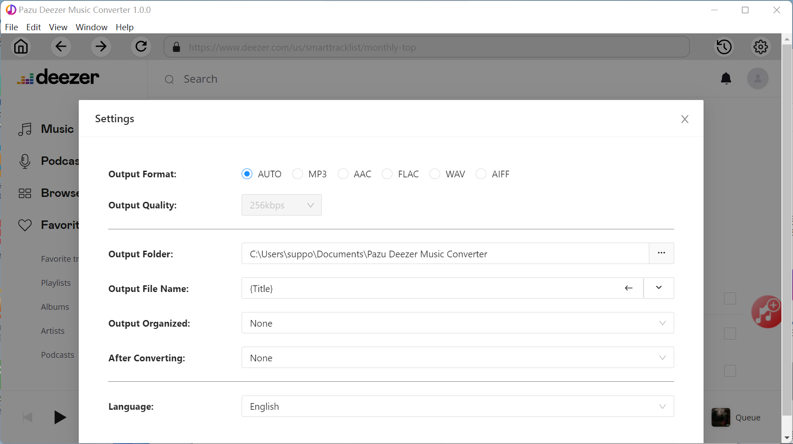
Task: Click the Favorites heart sidebar icon
Action: 25,225
